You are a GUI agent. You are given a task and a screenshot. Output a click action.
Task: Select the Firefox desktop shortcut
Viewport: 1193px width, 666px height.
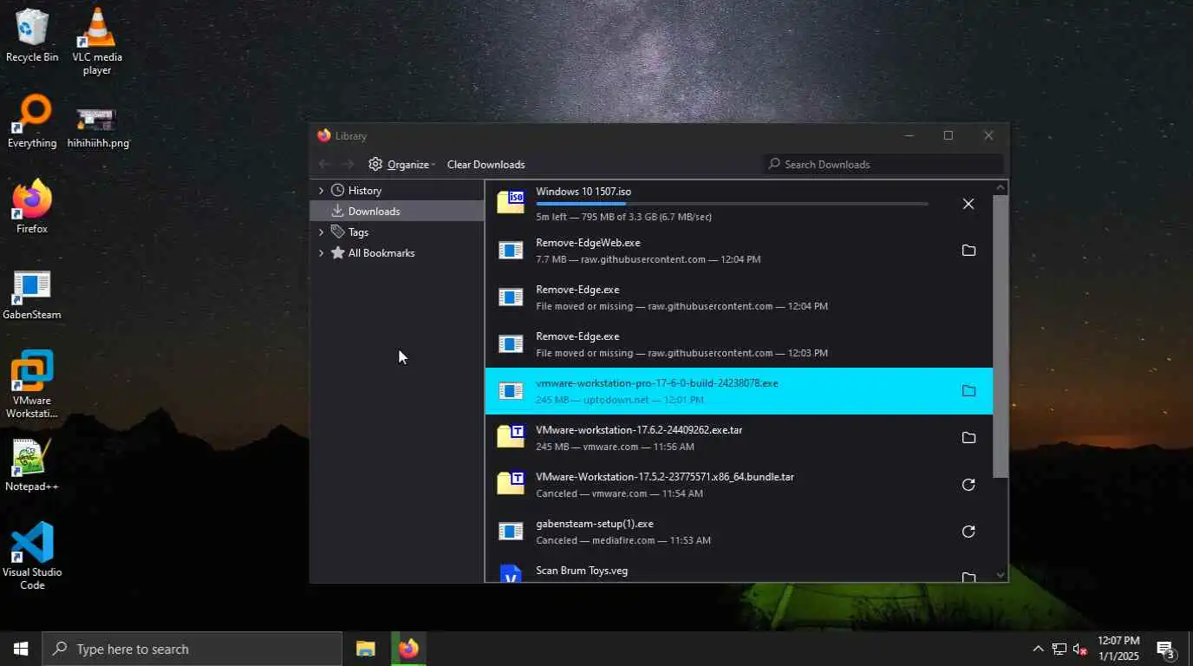click(32, 207)
